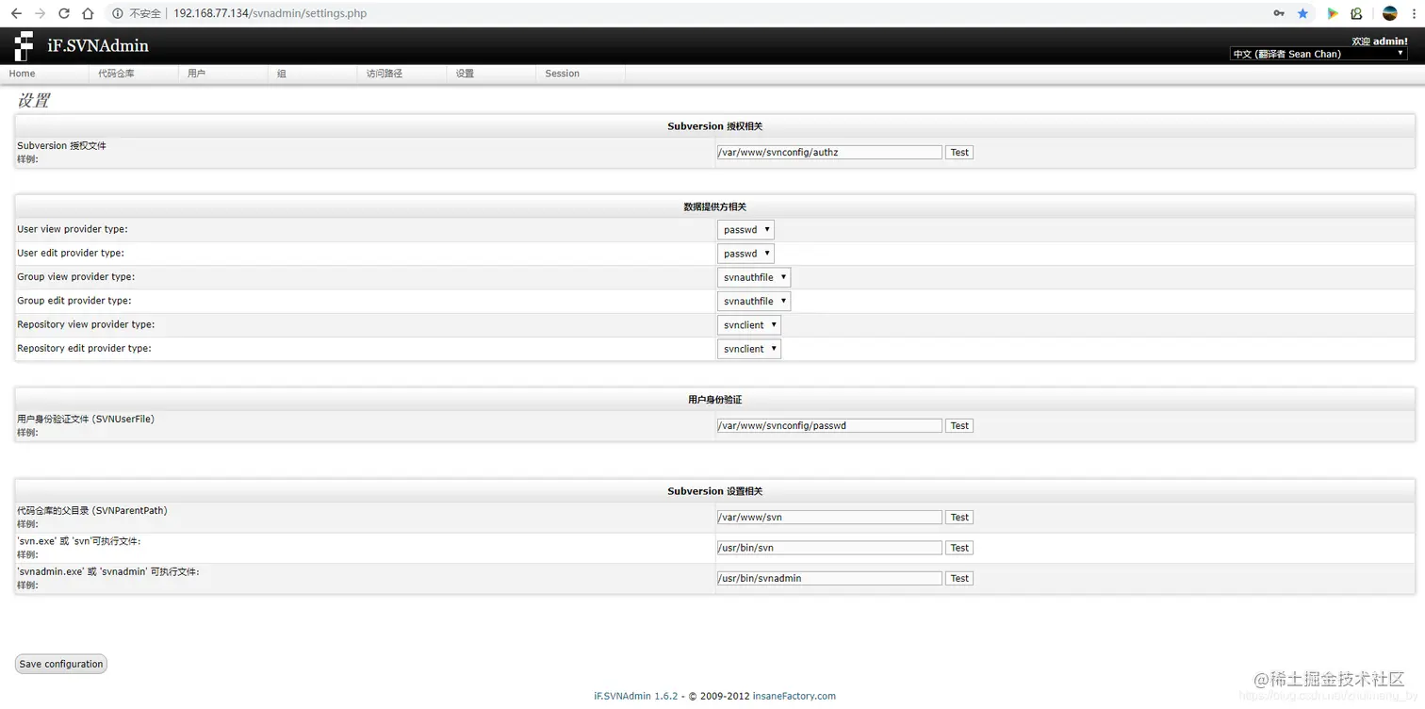Open the puzzle extension icon
Screen dimensions: 1425x709
(1356, 13)
